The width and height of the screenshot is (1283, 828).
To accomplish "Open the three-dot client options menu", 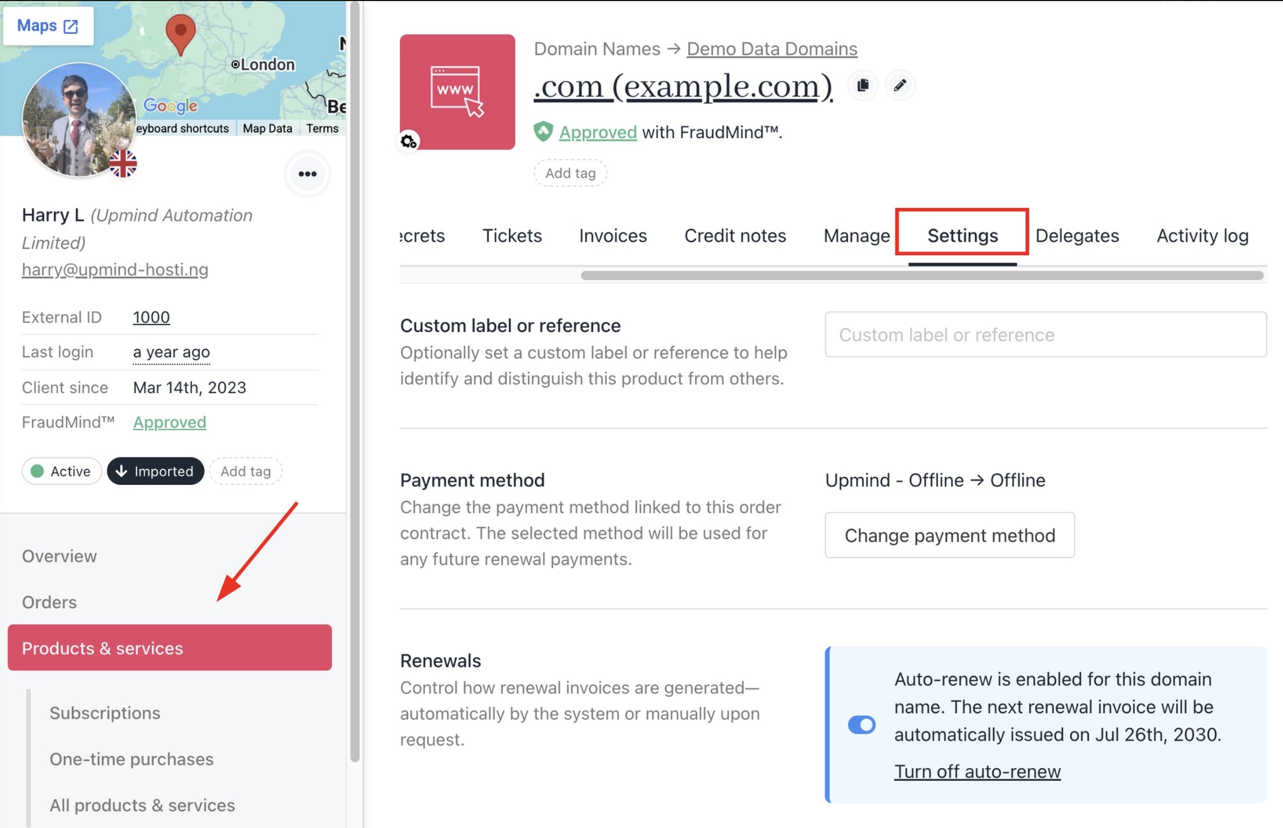I will (x=307, y=174).
